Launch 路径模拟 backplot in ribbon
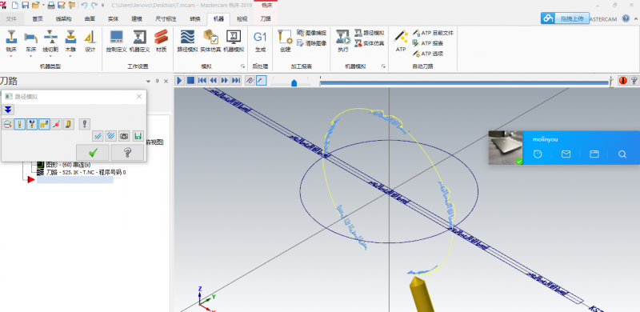This screenshot has width=640, height=312. [187, 41]
